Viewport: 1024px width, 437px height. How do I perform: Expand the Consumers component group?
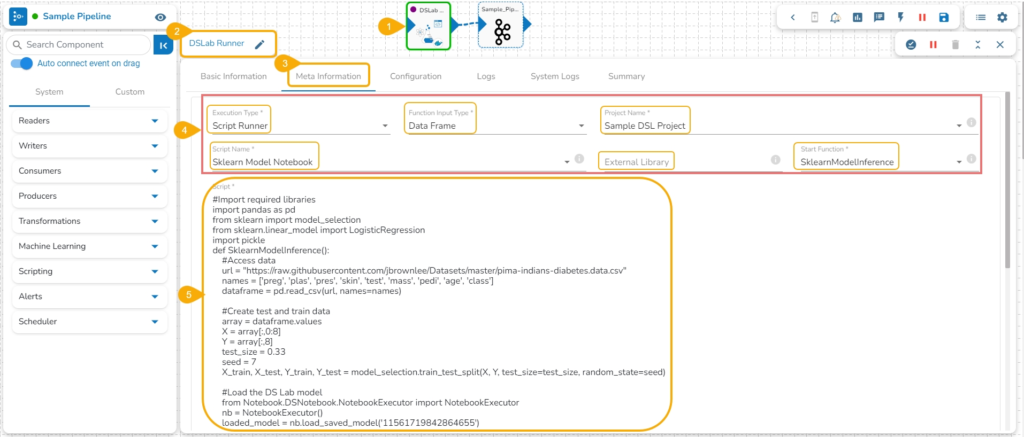click(89, 171)
